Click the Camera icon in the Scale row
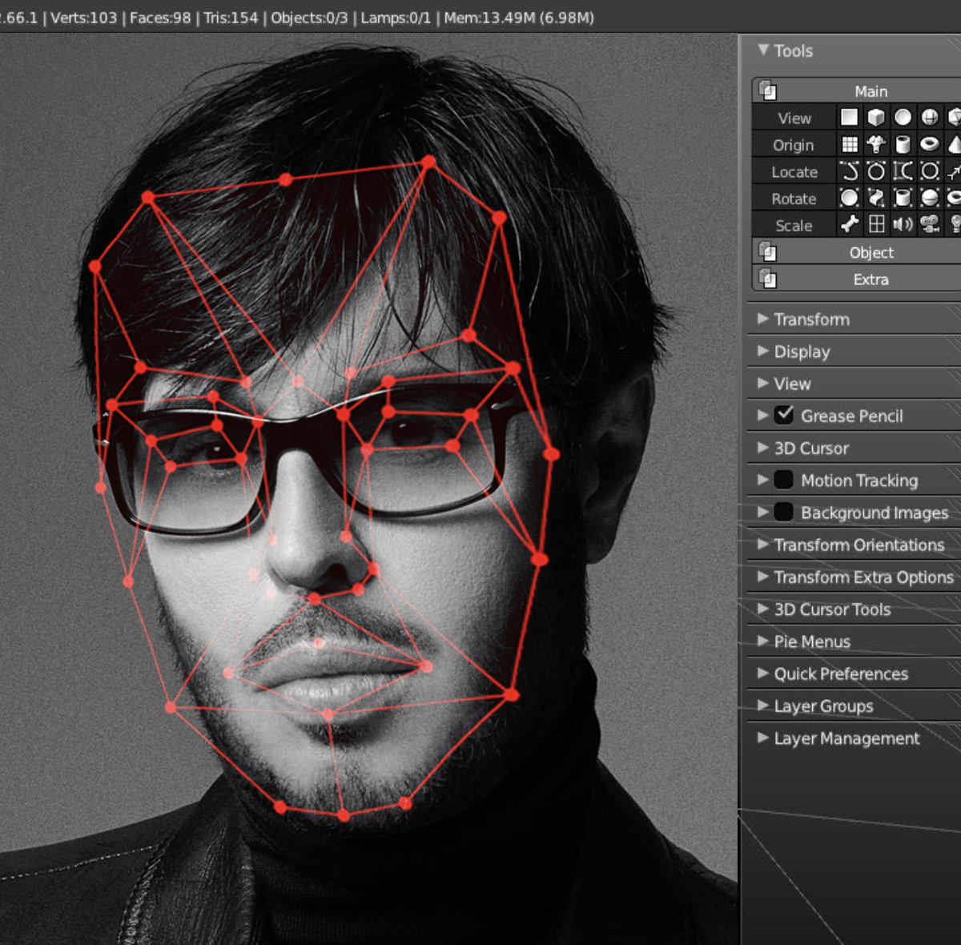 point(931,223)
